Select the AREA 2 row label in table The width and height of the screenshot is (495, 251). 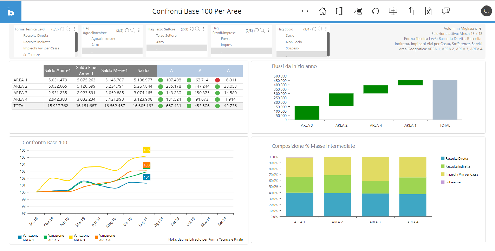click(x=20, y=86)
